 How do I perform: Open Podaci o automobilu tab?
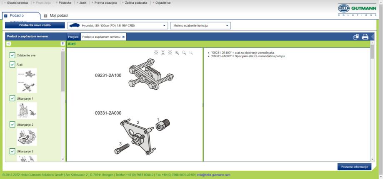pos(17,16)
